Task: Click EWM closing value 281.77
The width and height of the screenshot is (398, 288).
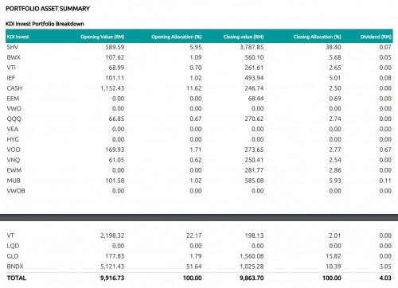Action: pos(254,170)
